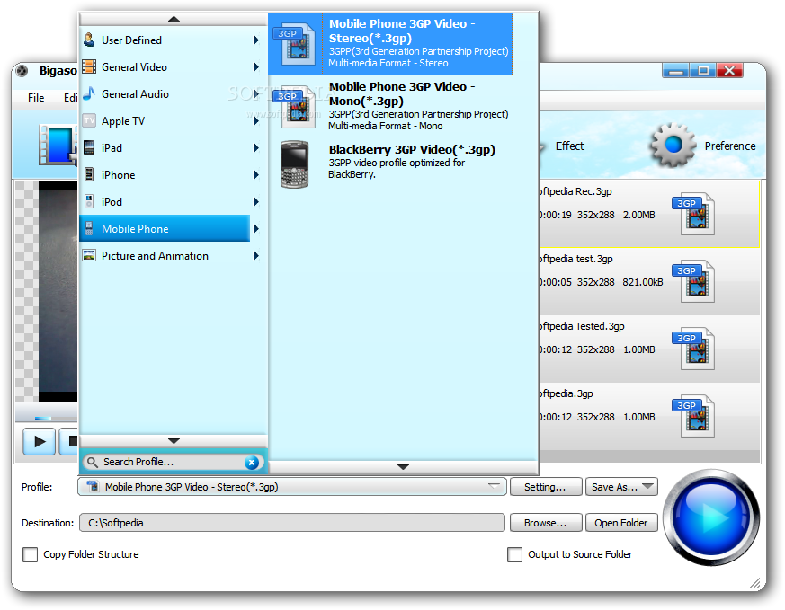Click the Open Folder button

[x=621, y=523]
